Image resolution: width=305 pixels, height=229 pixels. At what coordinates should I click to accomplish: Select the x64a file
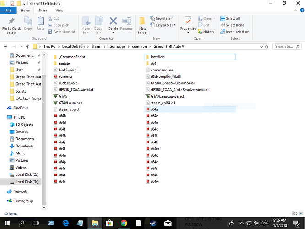pyautogui.click(x=190, y=109)
